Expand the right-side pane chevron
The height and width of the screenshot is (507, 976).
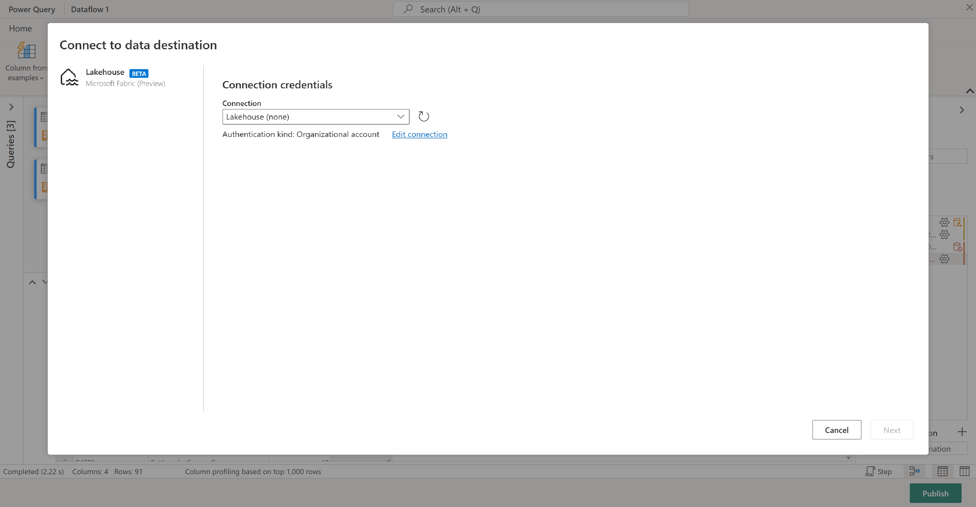click(x=962, y=110)
